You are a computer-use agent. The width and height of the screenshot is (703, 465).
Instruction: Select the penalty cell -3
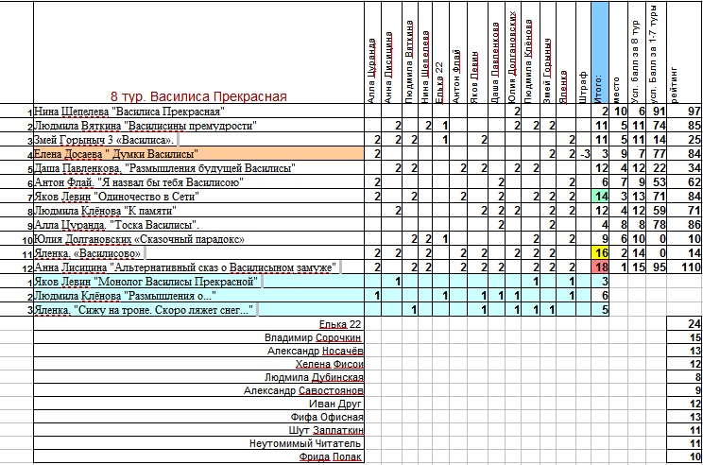click(x=584, y=154)
